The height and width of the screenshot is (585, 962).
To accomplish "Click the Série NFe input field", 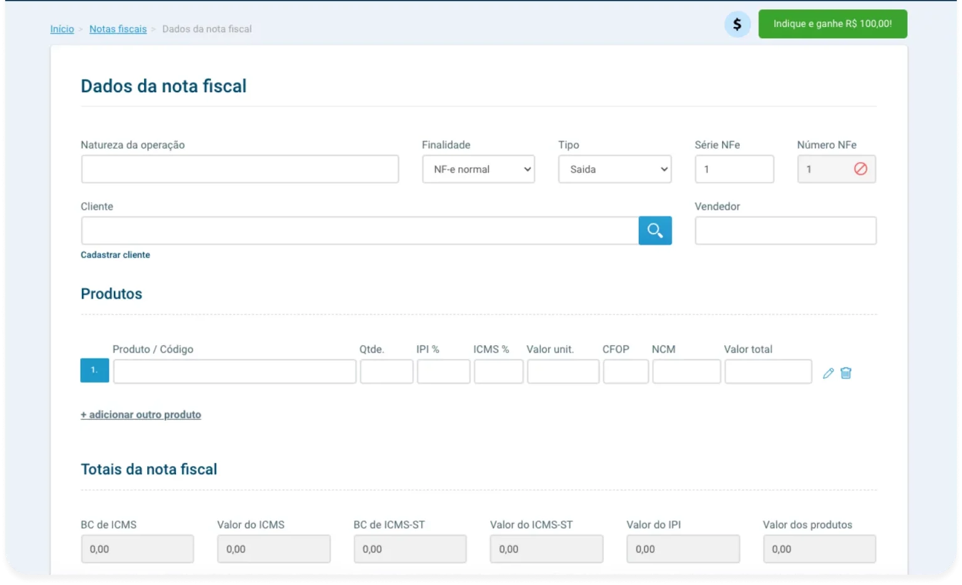I will point(734,169).
